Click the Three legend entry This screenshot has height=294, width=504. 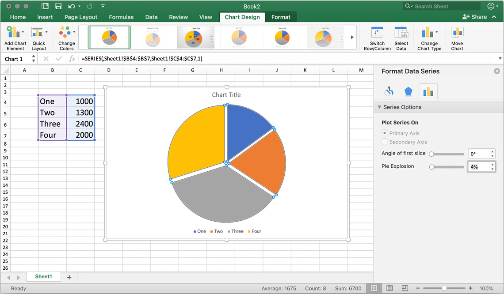click(236, 231)
